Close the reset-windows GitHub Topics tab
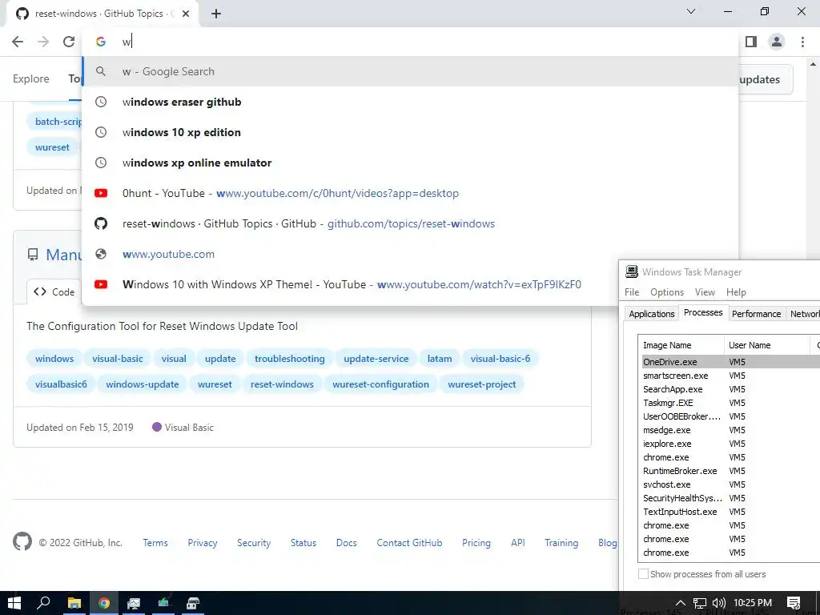820x615 pixels. (x=186, y=14)
